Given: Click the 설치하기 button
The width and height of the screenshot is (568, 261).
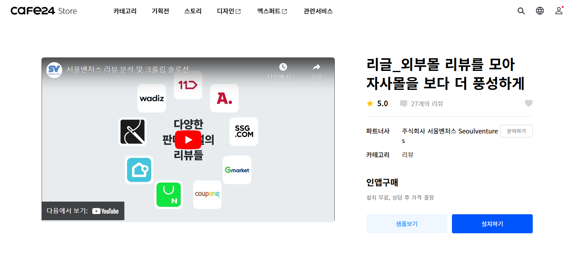Looking at the screenshot, I should point(492,224).
